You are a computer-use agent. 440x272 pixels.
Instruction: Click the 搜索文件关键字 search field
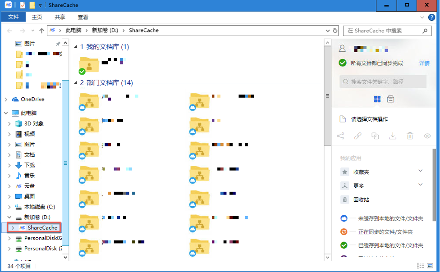point(383,82)
